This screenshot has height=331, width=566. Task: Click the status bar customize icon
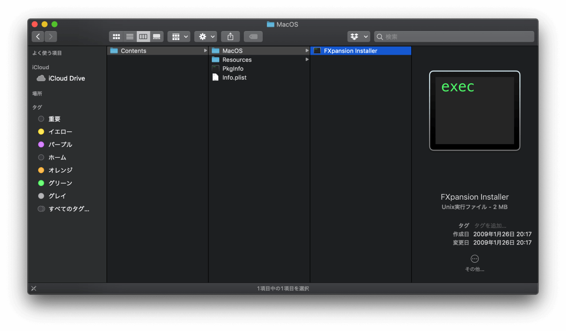33,288
